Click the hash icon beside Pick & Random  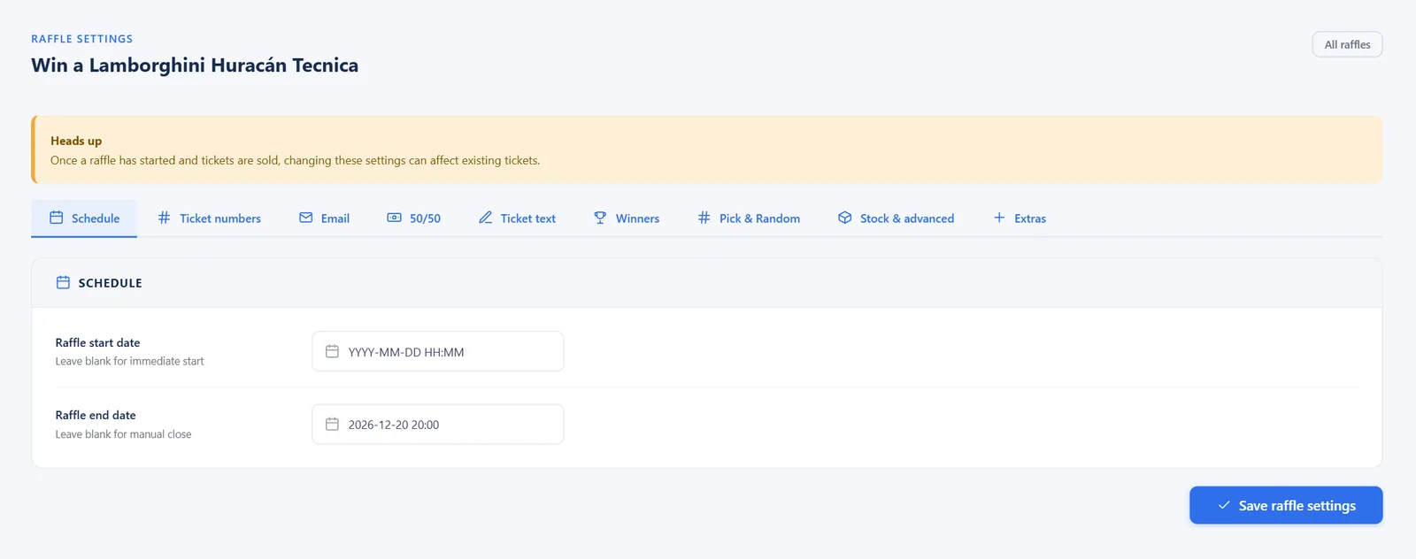[x=704, y=218]
